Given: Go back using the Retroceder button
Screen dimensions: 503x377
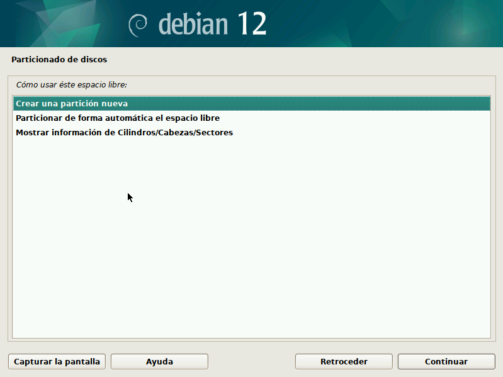Looking at the screenshot, I should click(x=344, y=361).
